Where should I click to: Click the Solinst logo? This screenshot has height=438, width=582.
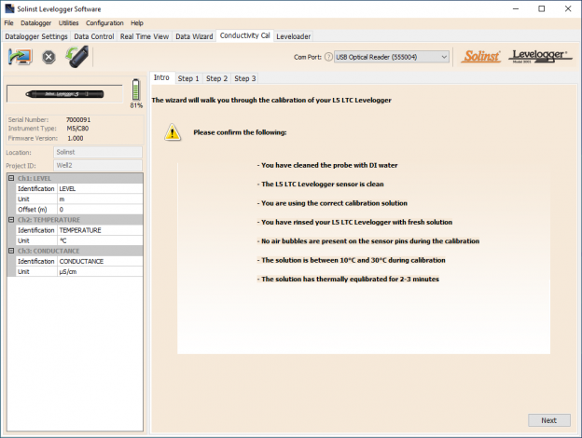tap(479, 57)
